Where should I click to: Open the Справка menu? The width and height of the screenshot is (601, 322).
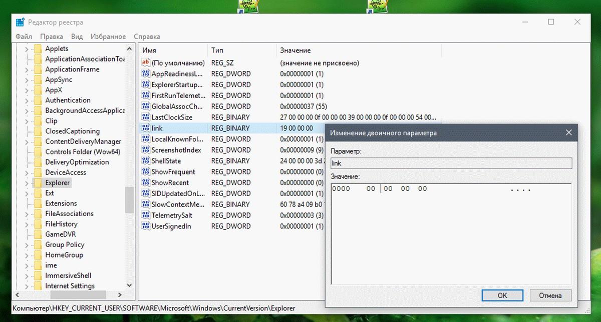click(x=147, y=36)
